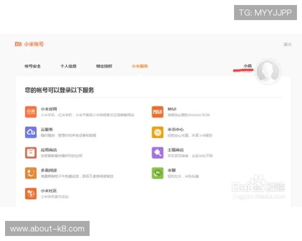This screenshot has width=302, height=241.
Task: Click the 您的帐号可以登录以下服务 heading
Action: point(59,90)
